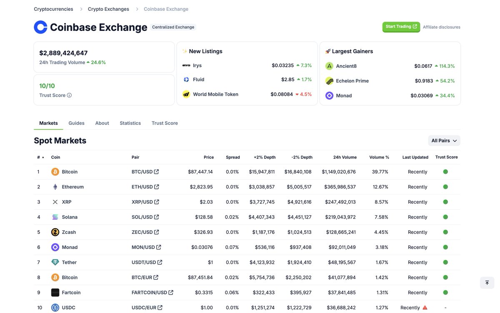Screen dimensions: 500x313
Task: Open the Affiliate disclosures link
Action: point(441,26)
